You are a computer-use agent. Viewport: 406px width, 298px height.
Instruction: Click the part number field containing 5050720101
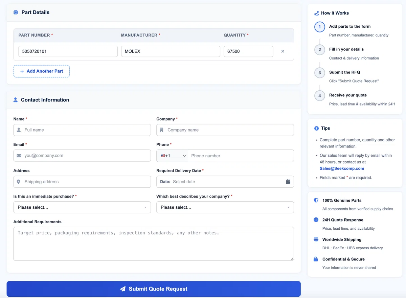pos(68,51)
